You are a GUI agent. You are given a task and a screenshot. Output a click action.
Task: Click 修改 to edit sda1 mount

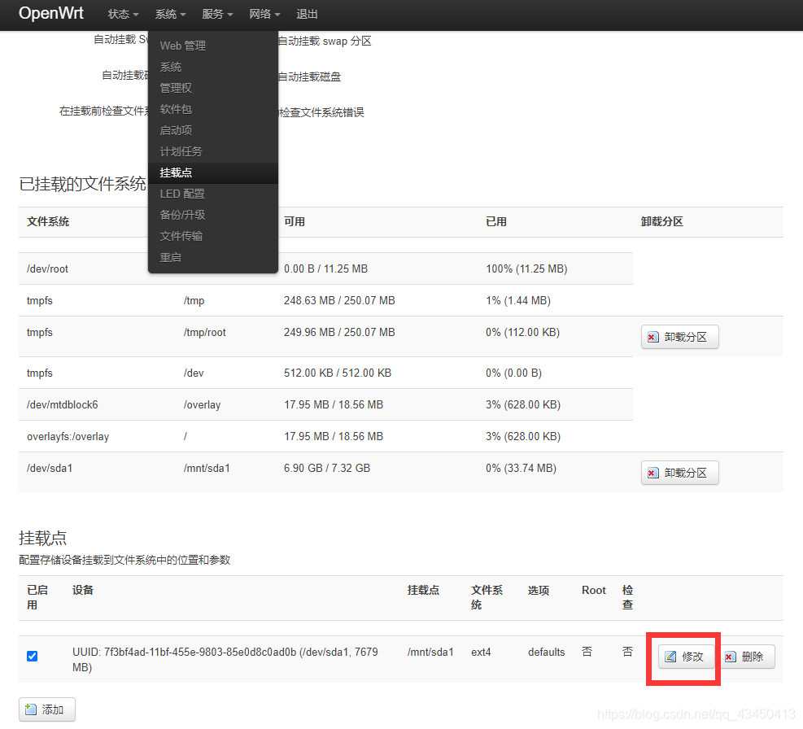click(686, 657)
